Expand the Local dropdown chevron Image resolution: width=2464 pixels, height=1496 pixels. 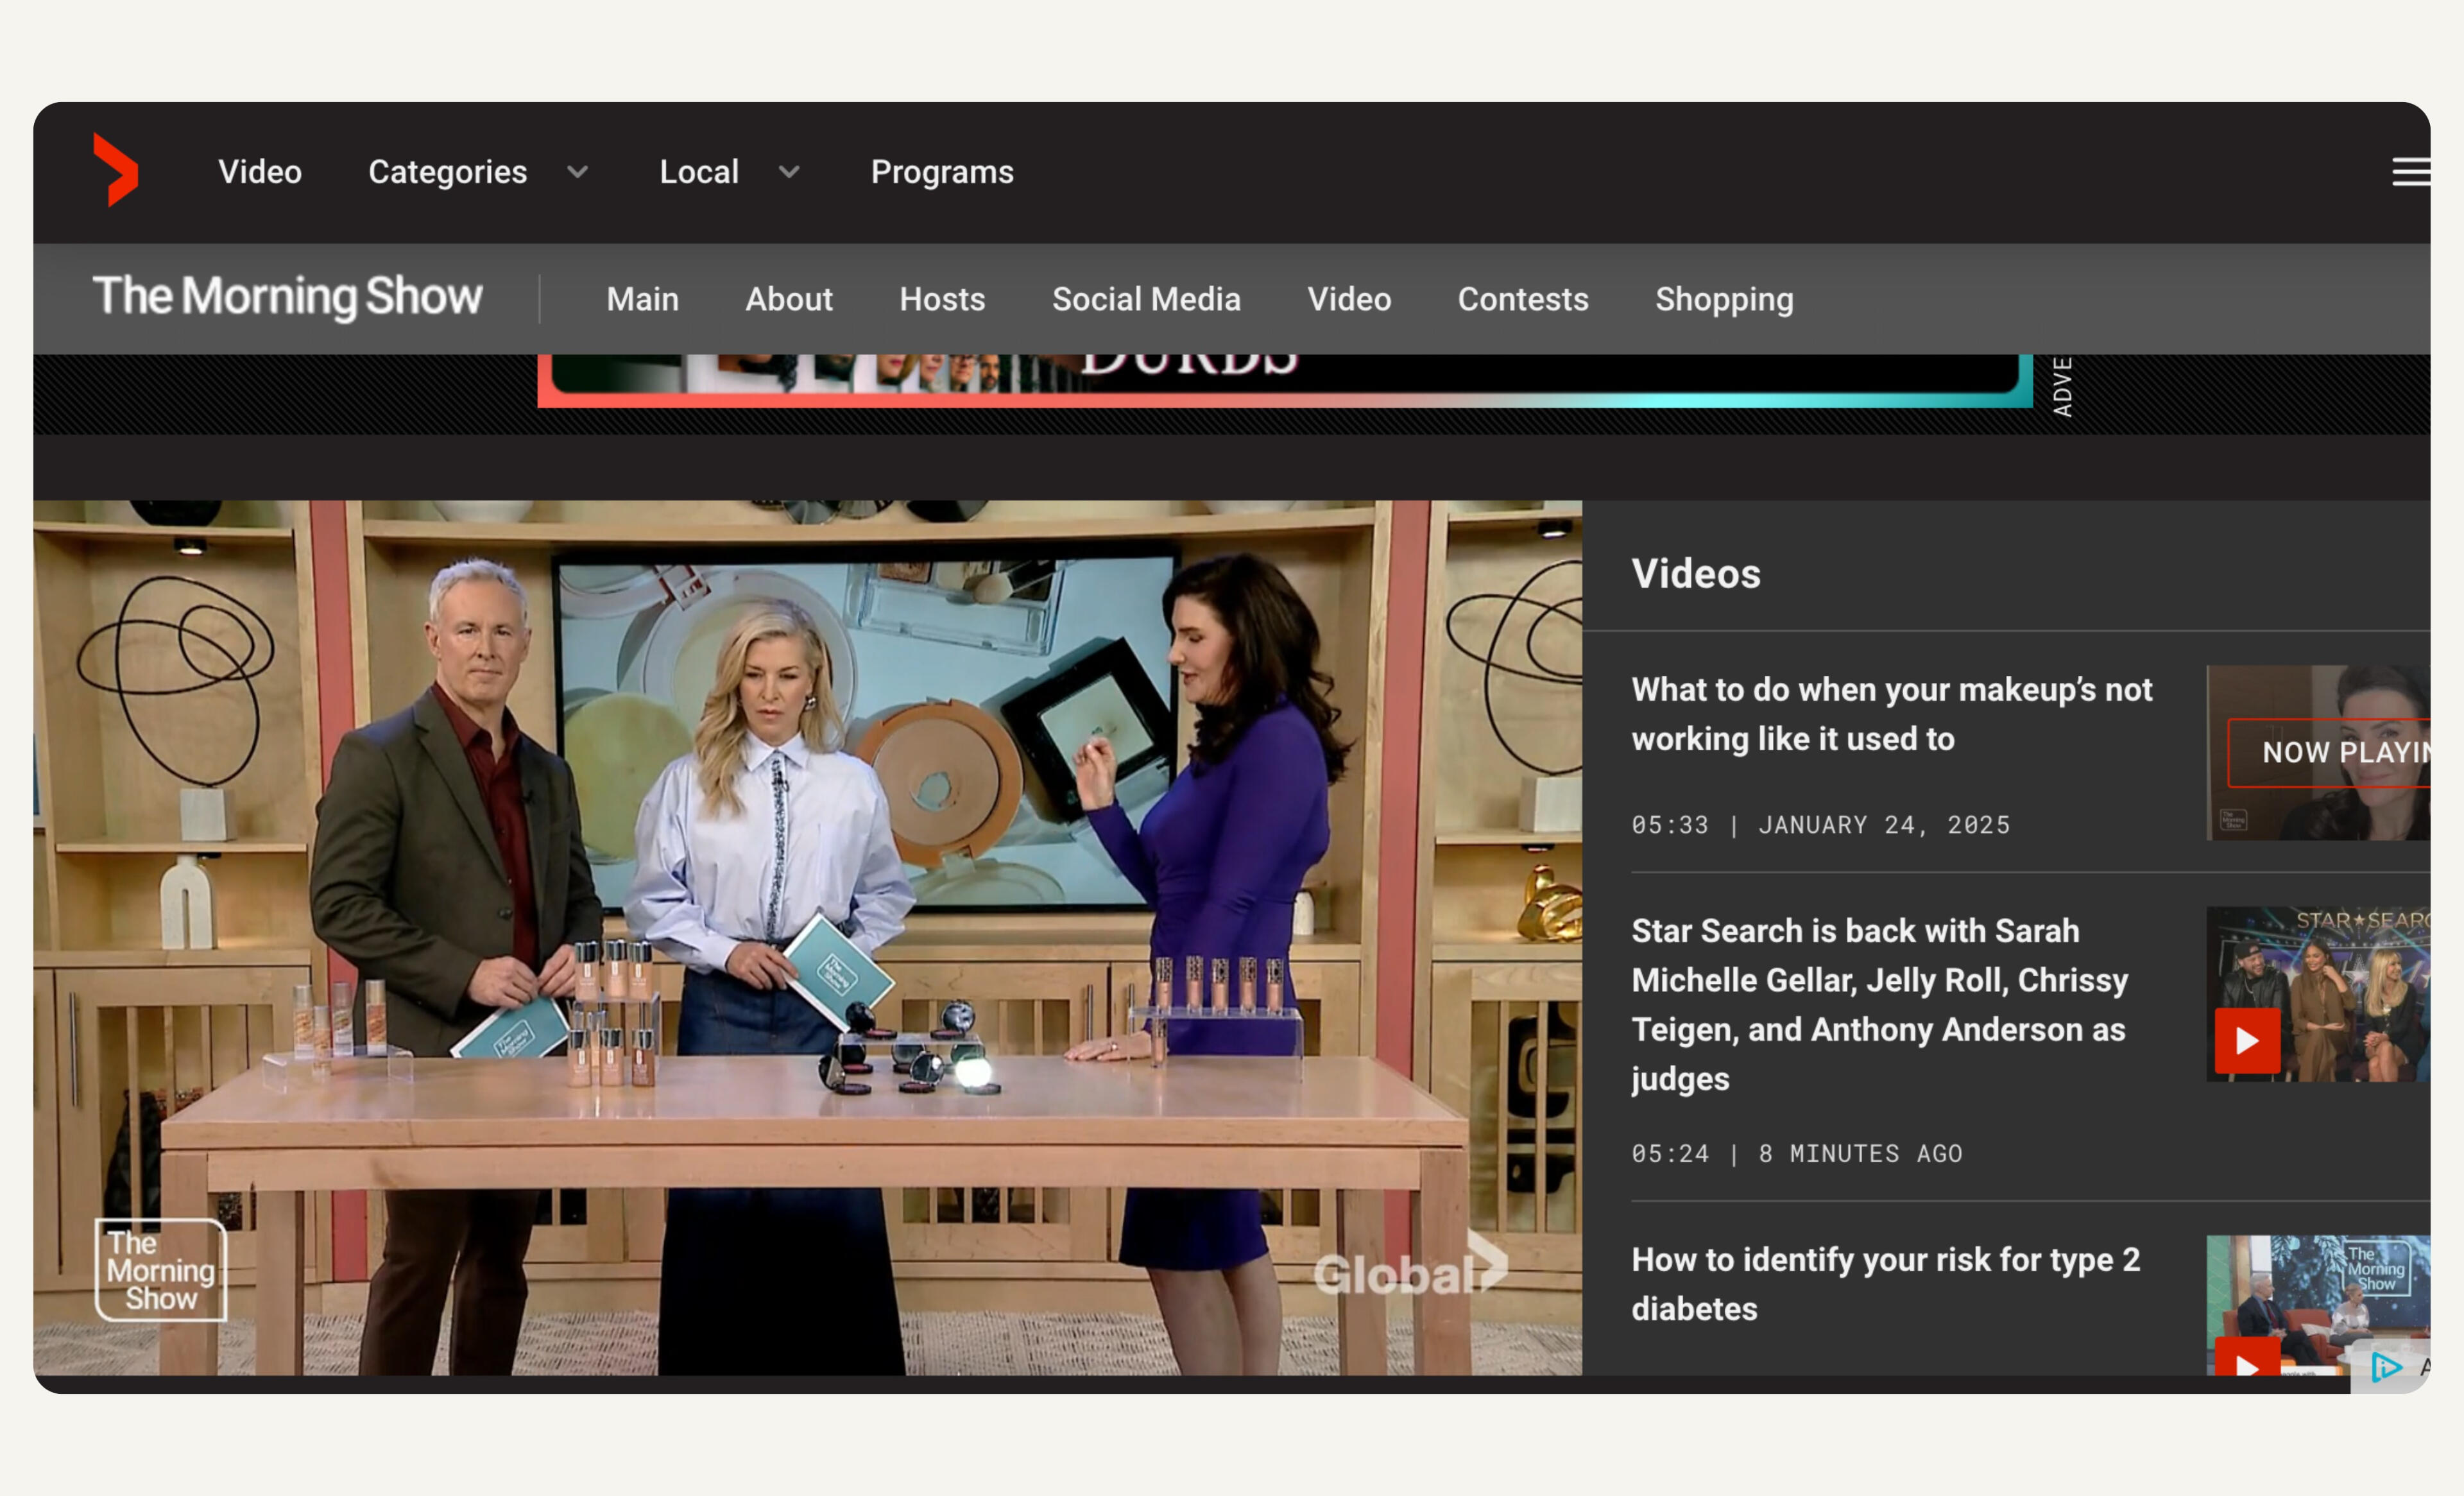click(x=789, y=172)
